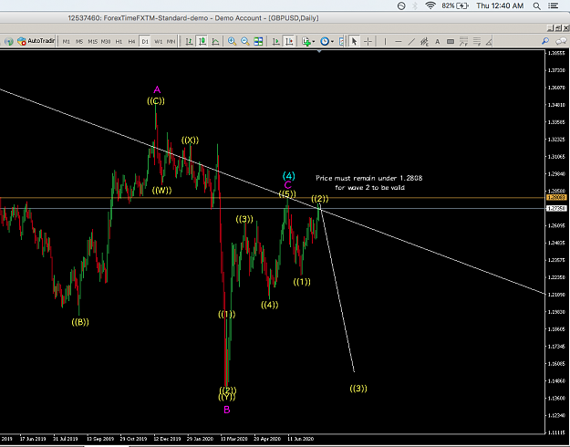Click the orange 1.2808 price tag
This screenshot has height=447, width=570.
[x=556, y=197]
